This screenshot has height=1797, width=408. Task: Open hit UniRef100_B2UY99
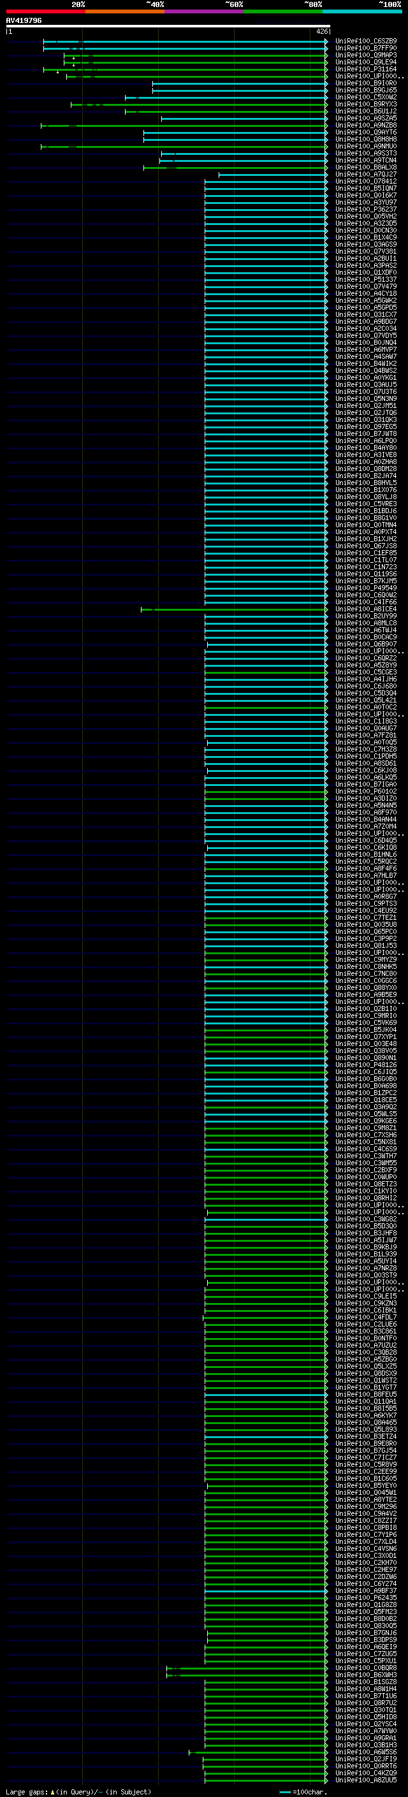click(366, 616)
